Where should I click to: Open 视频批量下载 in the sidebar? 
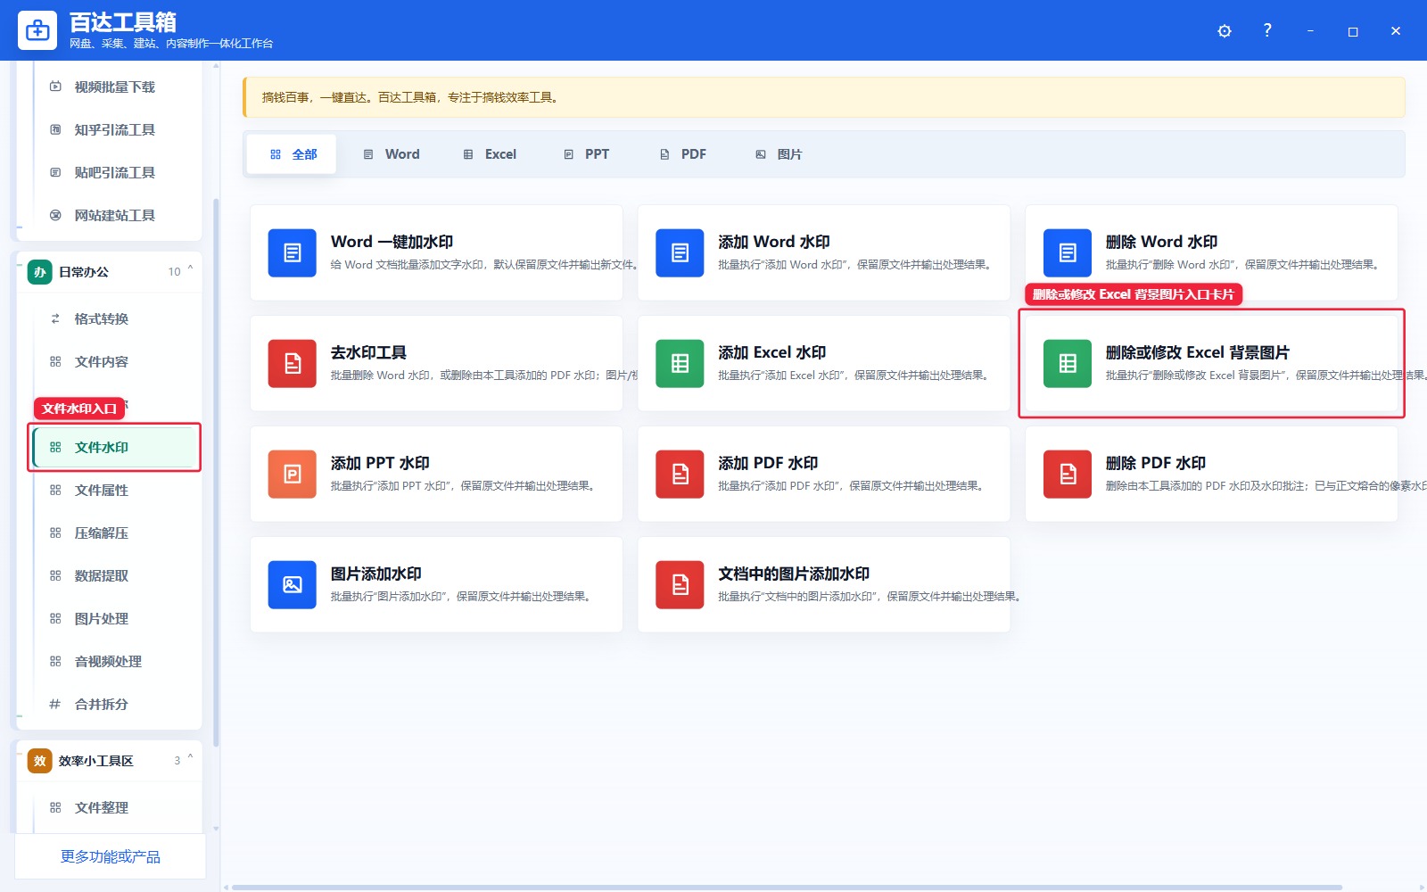(114, 87)
